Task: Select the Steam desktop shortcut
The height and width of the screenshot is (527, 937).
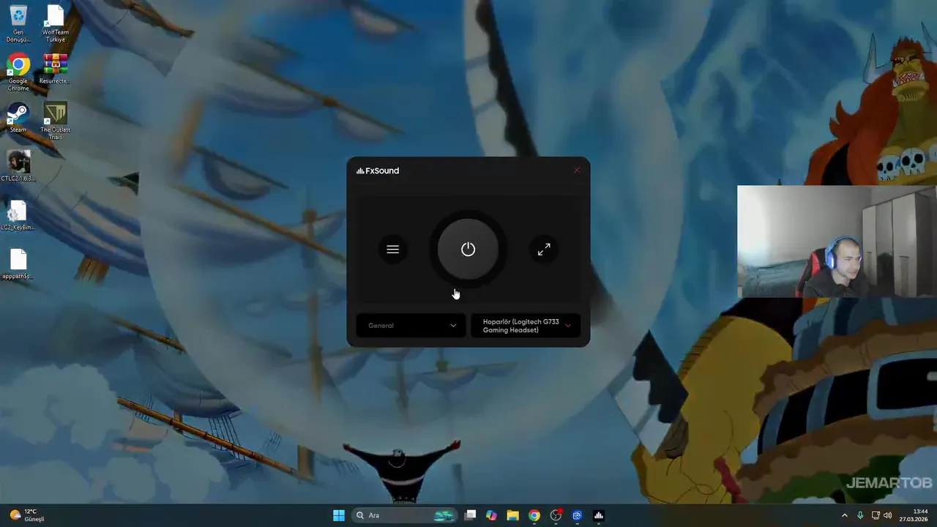Action: pyautogui.click(x=18, y=119)
